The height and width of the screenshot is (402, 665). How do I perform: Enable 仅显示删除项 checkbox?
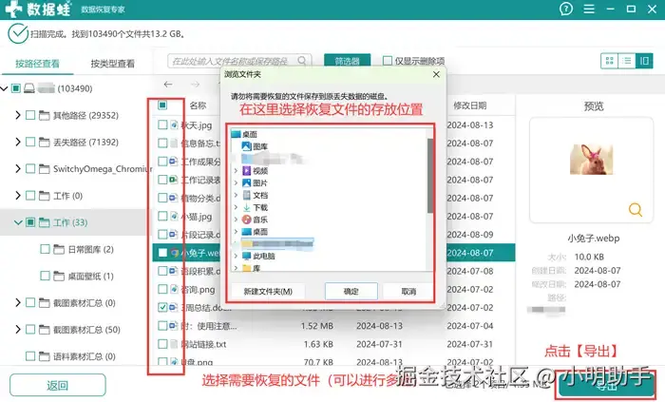pyautogui.click(x=388, y=61)
